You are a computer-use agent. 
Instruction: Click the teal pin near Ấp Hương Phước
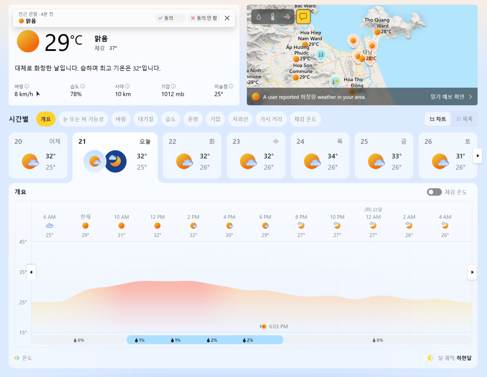pyautogui.click(x=321, y=55)
